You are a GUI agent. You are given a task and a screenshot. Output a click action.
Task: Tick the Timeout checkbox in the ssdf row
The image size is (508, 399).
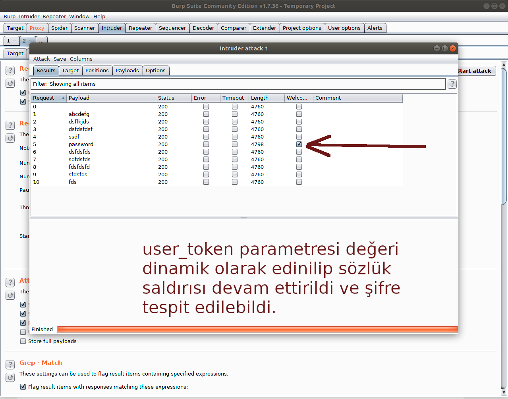[235, 137]
